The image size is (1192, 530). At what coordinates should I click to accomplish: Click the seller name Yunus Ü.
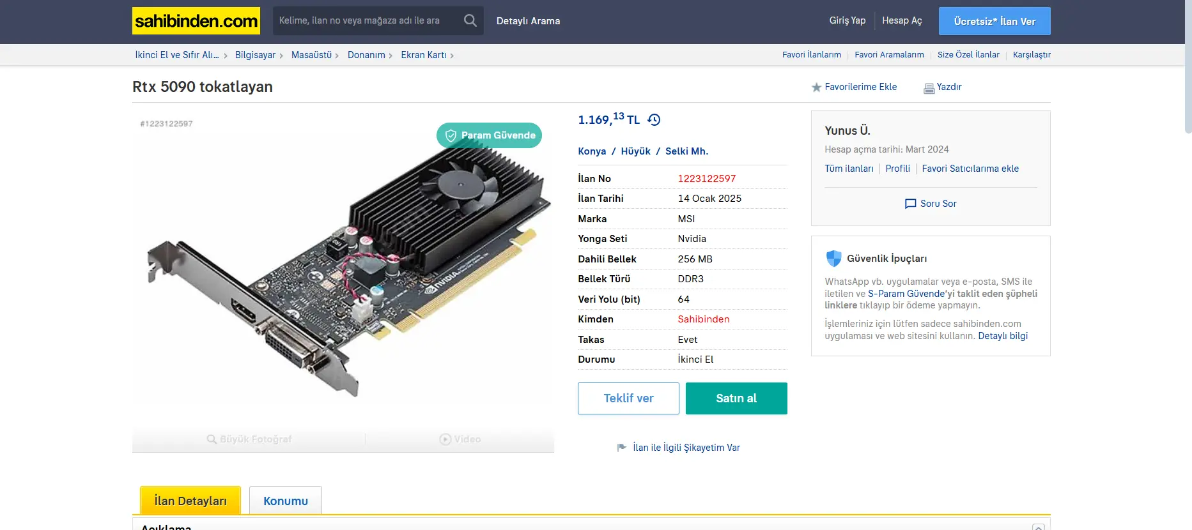848,131
